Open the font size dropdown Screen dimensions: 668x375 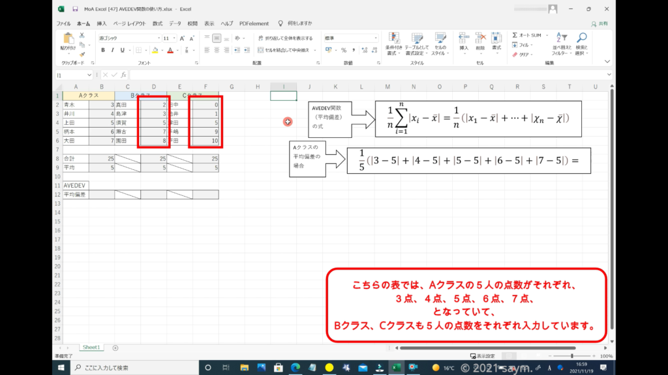[x=174, y=38]
